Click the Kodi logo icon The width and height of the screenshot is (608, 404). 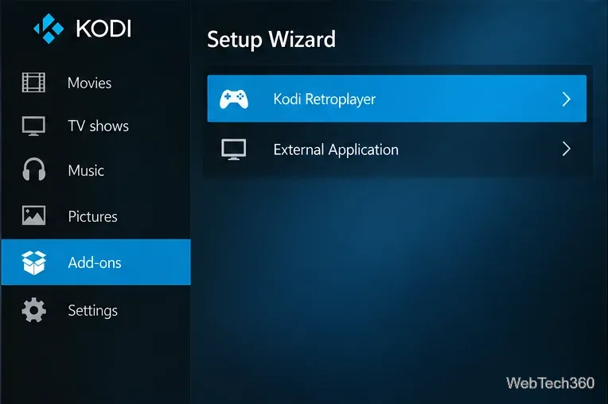point(49,29)
